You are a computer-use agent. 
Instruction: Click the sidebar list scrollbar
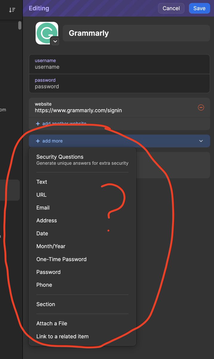(x=20, y=25)
